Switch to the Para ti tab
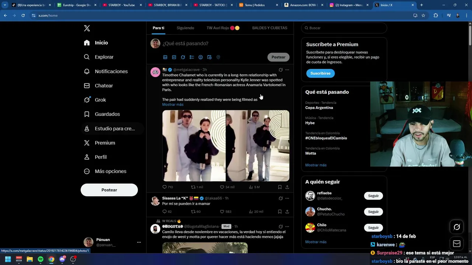The height and width of the screenshot is (265, 472). click(159, 28)
